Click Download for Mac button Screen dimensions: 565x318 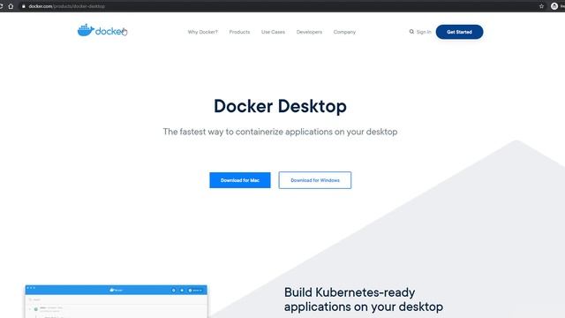click(x=240, y=180)
